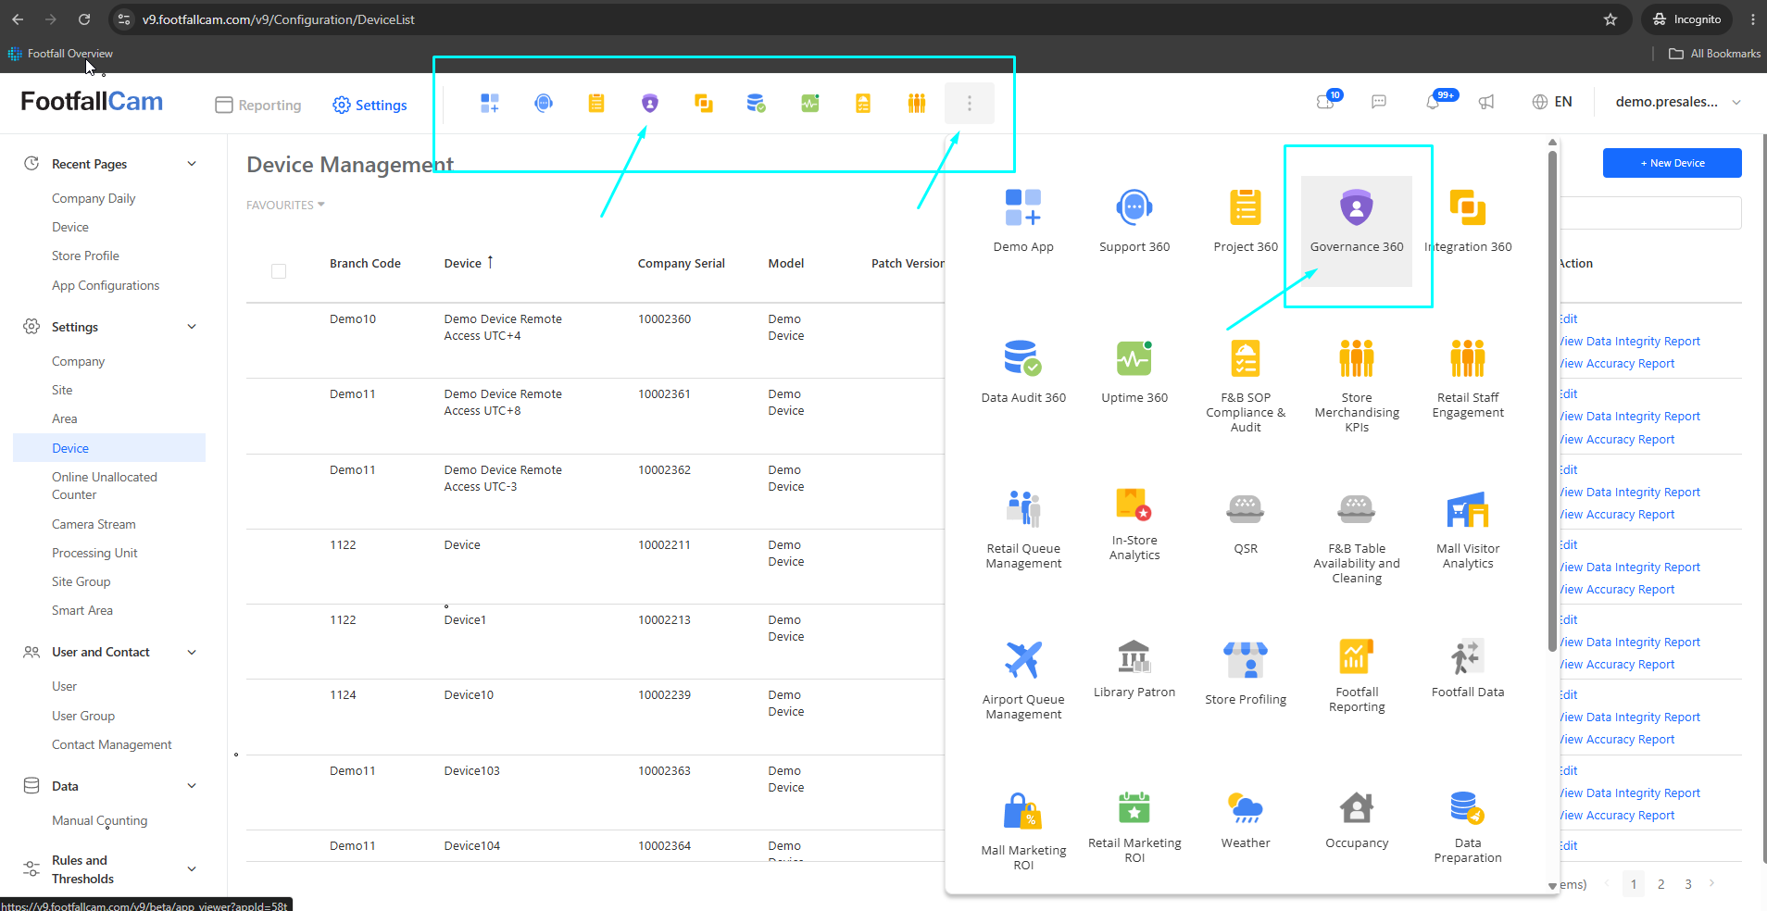Launch Mall Marketing ROI app

tap(1023, 831)
